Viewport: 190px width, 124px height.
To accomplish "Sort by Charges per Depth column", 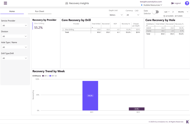I will [x=136, y=25].
